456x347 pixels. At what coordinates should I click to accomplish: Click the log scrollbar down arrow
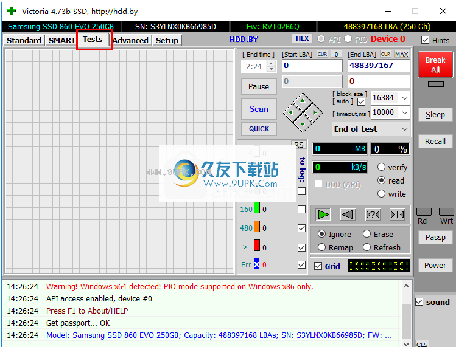point(406,344)
